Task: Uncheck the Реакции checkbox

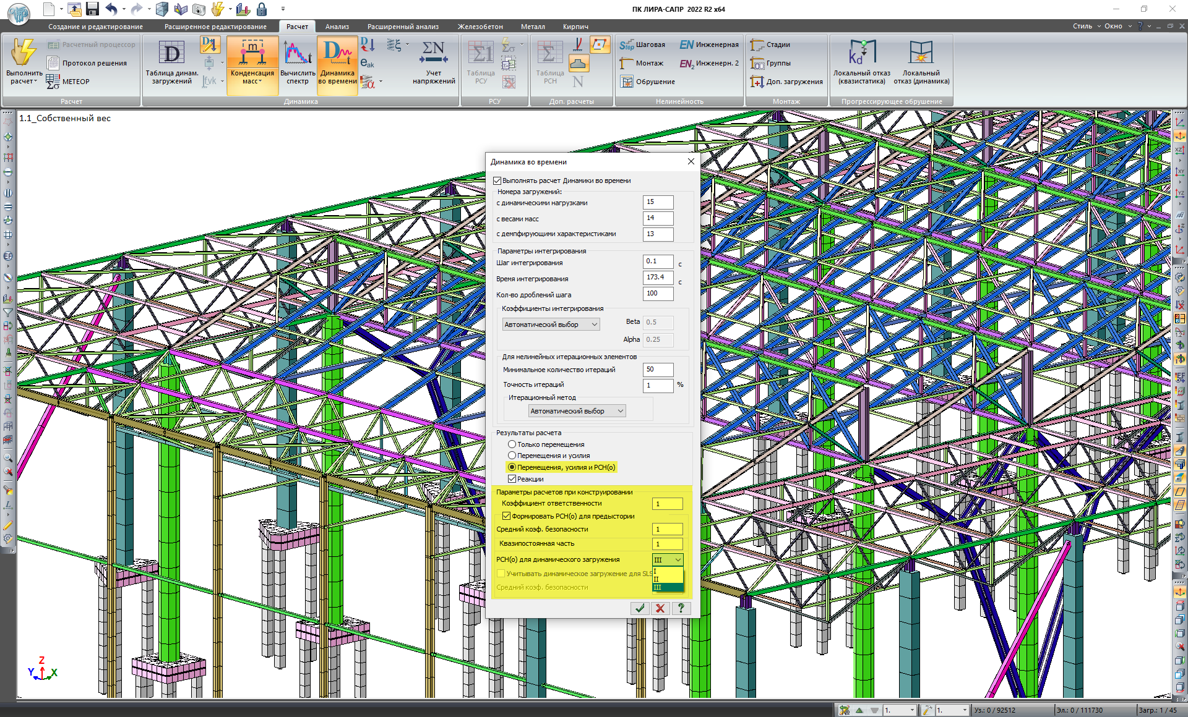Action: click(x=512, y=479)
